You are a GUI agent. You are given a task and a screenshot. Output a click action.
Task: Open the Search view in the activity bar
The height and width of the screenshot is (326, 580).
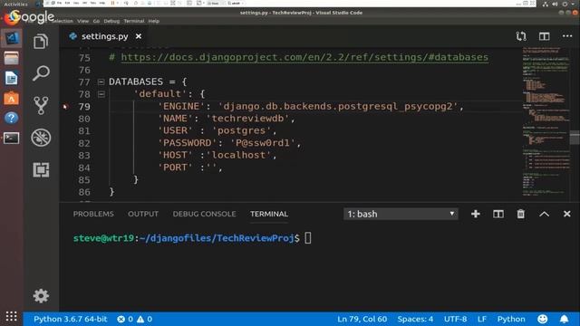pos(41,73)
